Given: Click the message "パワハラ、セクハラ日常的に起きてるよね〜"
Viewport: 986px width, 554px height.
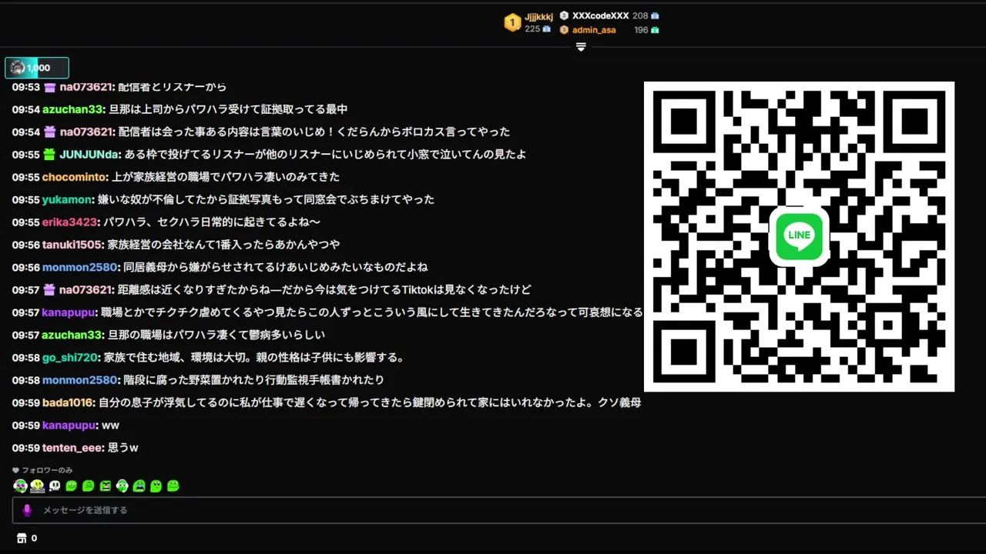Looking at the screenshot, I should pos(211,222).
